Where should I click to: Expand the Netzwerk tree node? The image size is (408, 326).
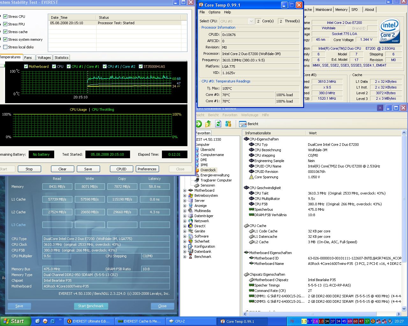(185, 221)
